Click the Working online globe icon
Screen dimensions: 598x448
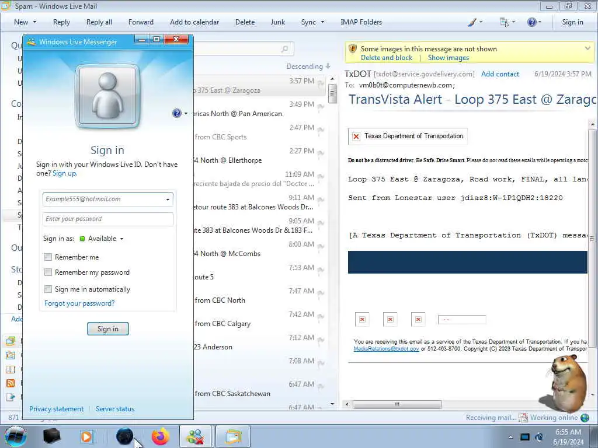tap(585, 418)
